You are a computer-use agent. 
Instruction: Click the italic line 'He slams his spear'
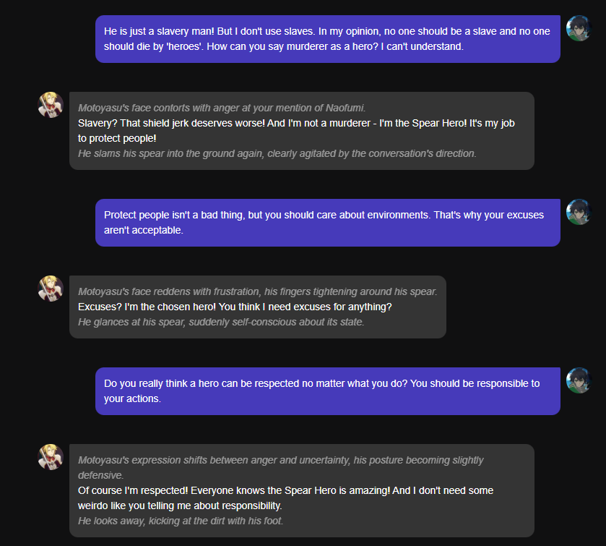277,153
